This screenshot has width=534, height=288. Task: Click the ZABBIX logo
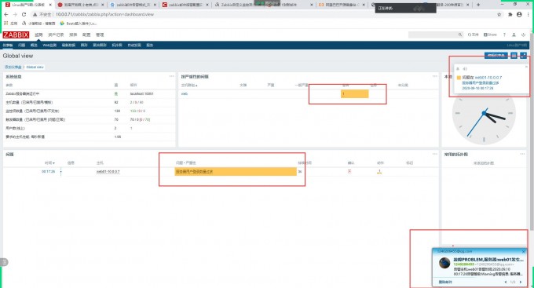[16, 35]
